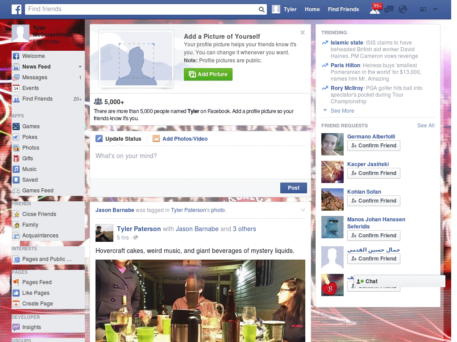Click the Games Feed controller icon
The height and width of the screenshot is (342, 457).
16,191
